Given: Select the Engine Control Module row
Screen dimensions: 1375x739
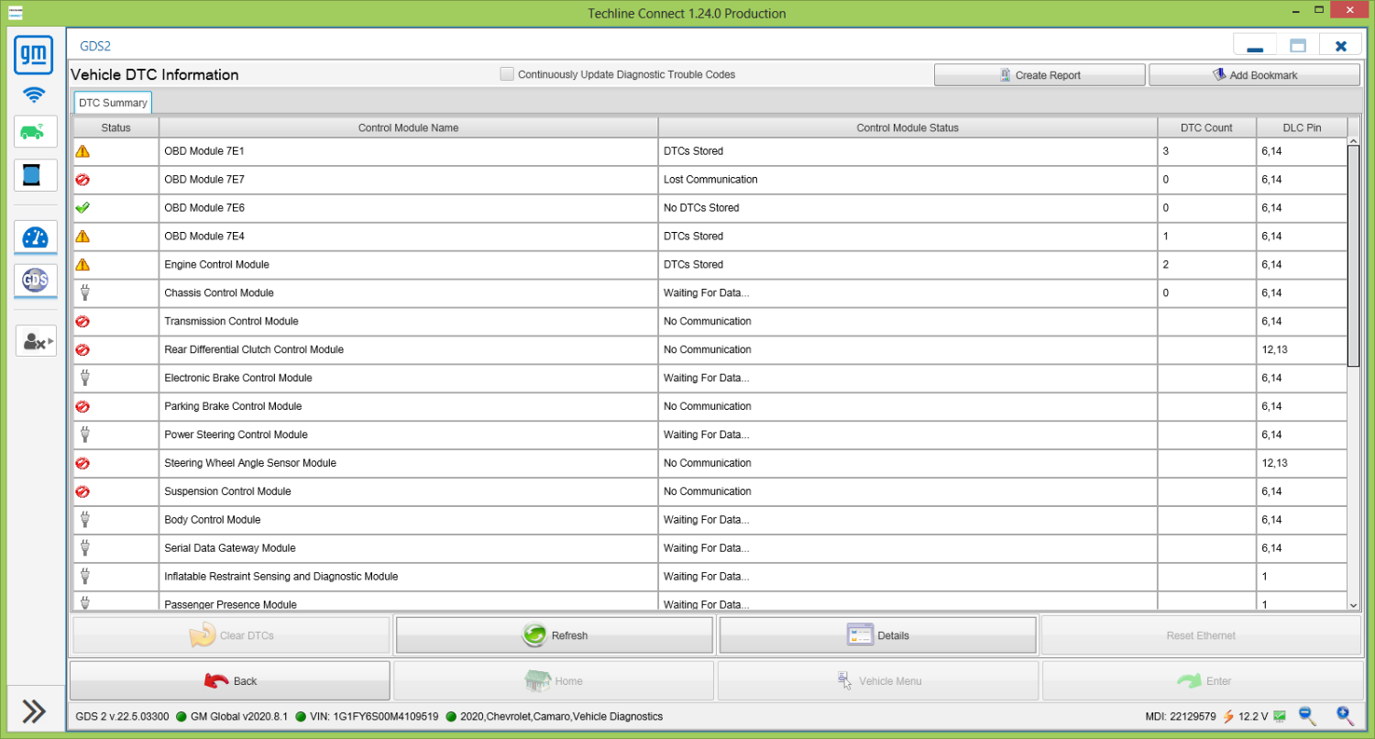Looking at the screenshot, I should pos(710,265).
